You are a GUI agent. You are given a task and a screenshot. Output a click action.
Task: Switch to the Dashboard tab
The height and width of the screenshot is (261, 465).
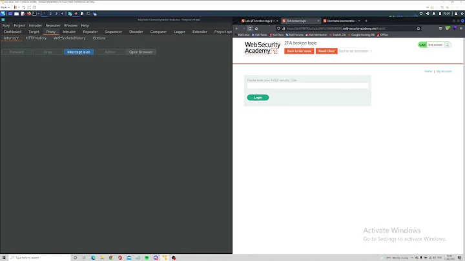click(x=13, y=32)
